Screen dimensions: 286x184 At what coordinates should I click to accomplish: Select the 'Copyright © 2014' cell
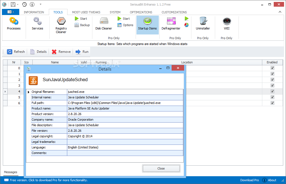click(125, 136)
